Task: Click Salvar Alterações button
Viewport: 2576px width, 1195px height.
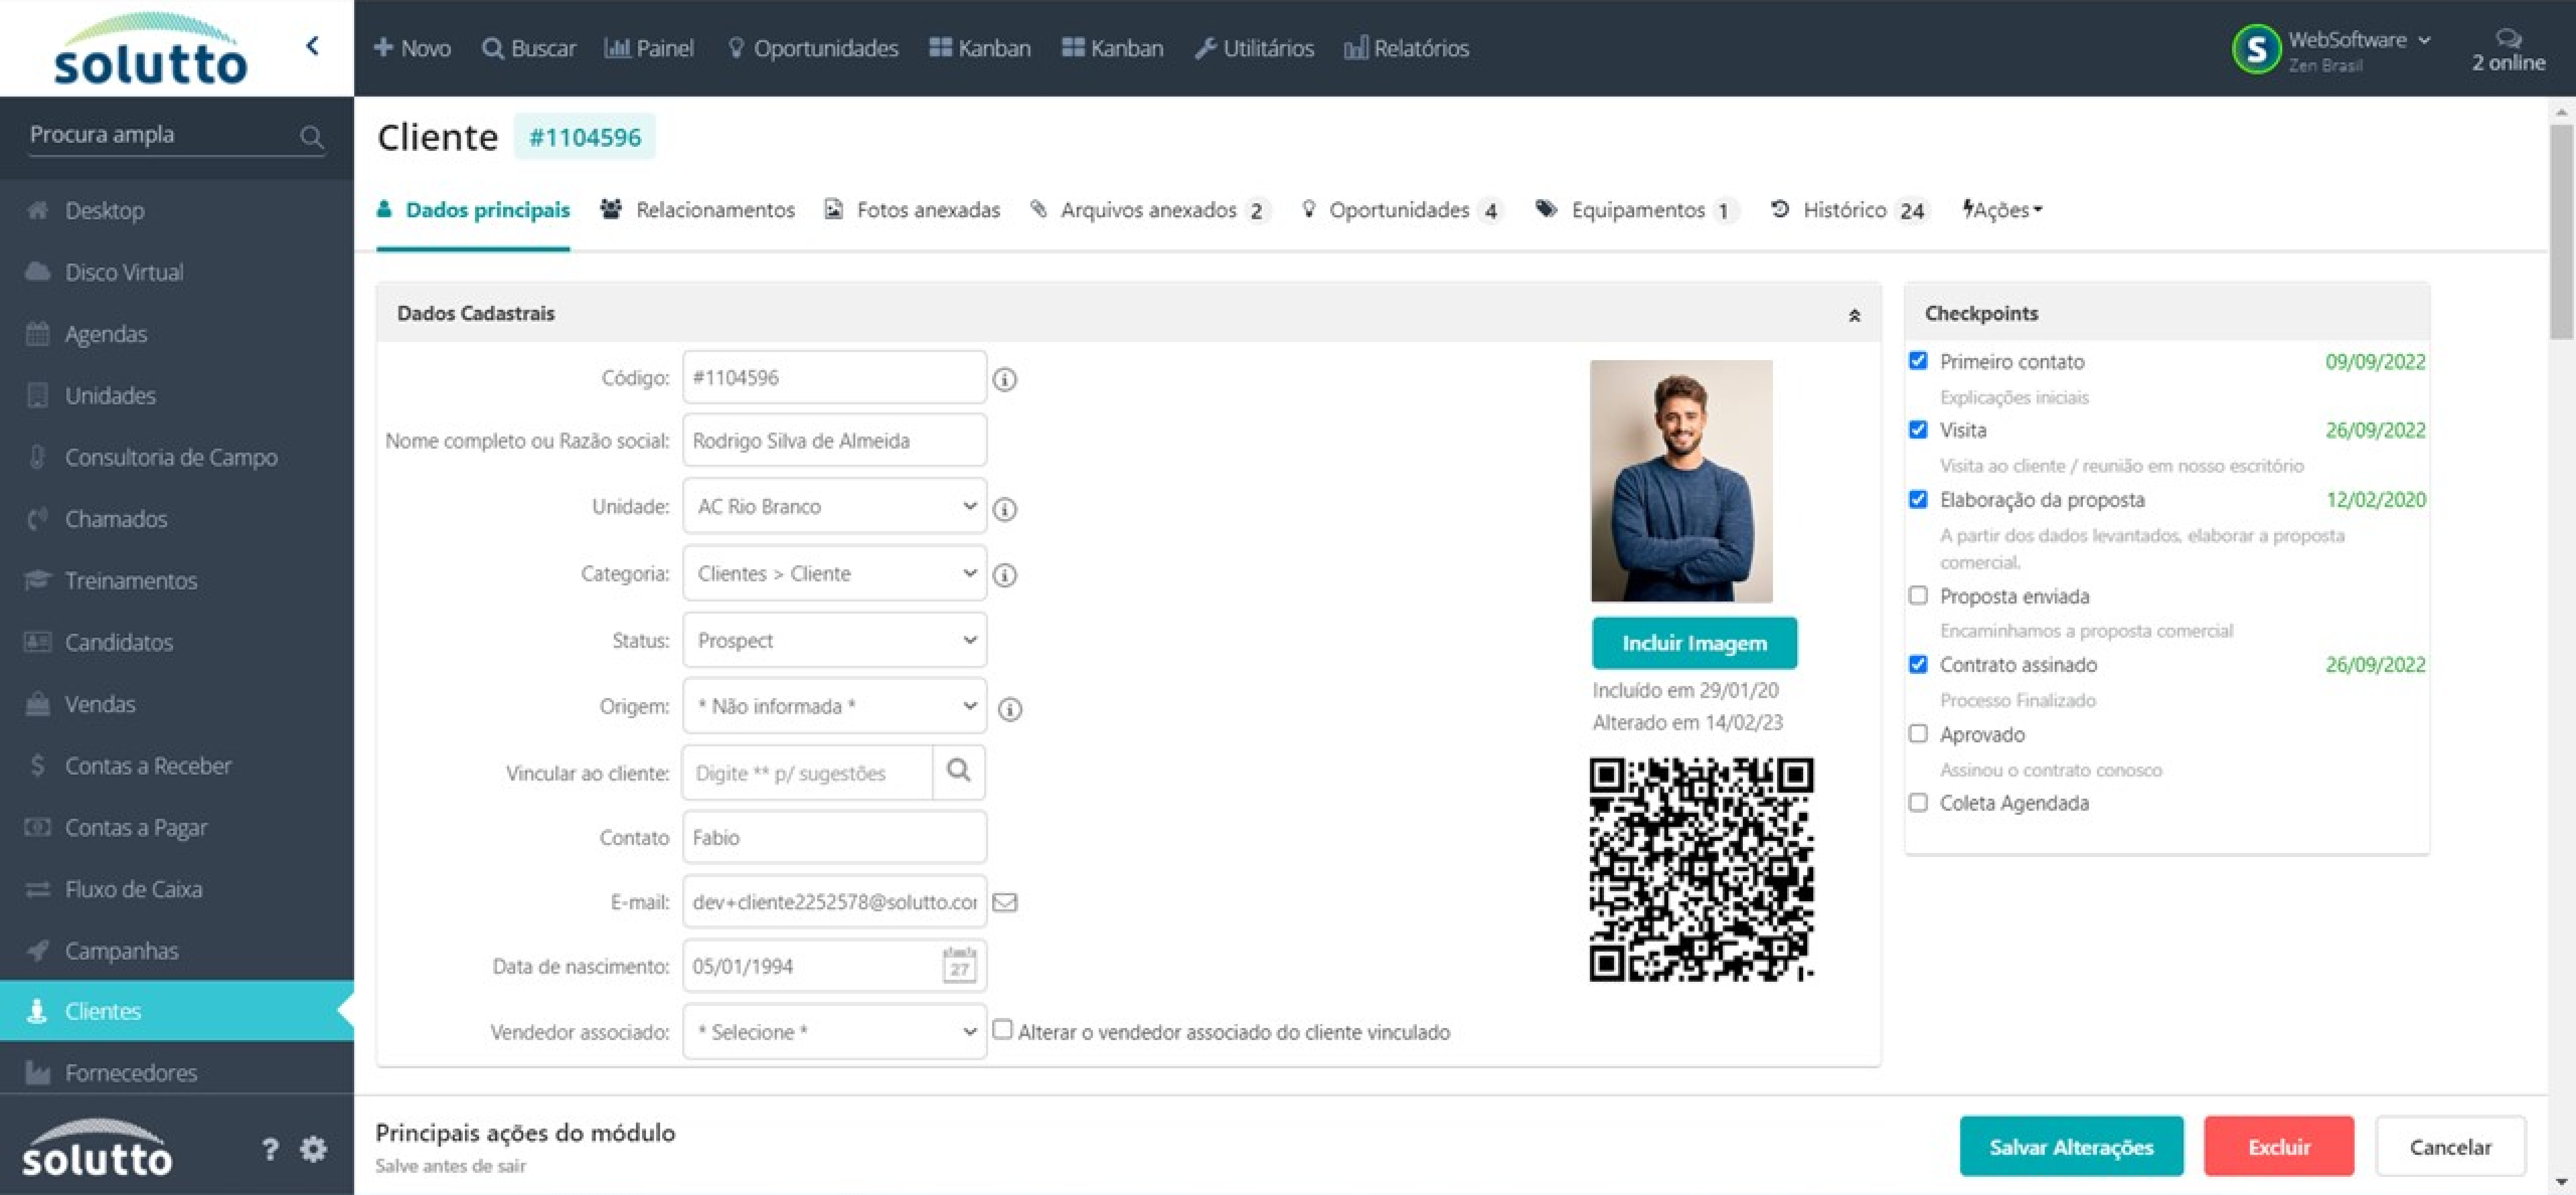Action: [2071, 1147]
